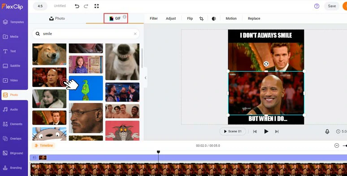Play the scene preview
The image size is (347, 176).
coord(266,131)
